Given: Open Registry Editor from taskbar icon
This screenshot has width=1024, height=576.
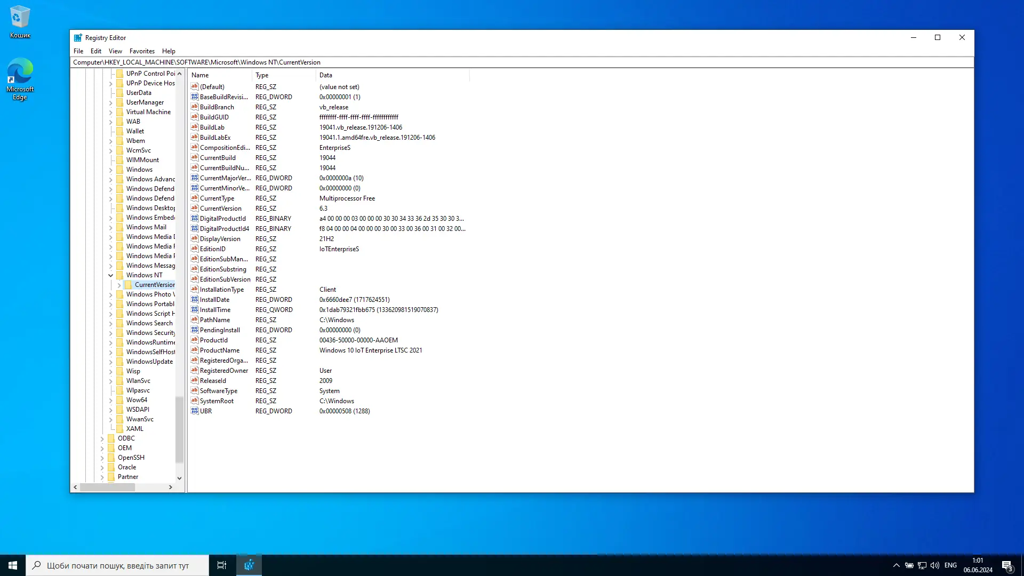Looking at the screenshot, I should coord(249,565).
